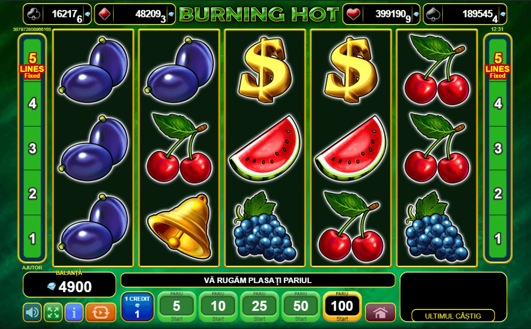Toggle fullscreen mode with arrows icon
The height and width of the screenshot is (329, 531).
tap(53, 312)
